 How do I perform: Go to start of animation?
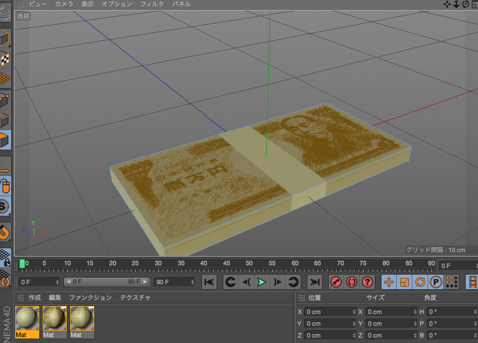(x=209, y=282)
